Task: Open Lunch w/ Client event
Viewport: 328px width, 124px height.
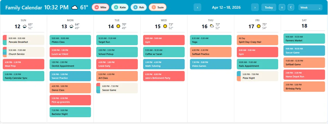Action: point(70,52)
